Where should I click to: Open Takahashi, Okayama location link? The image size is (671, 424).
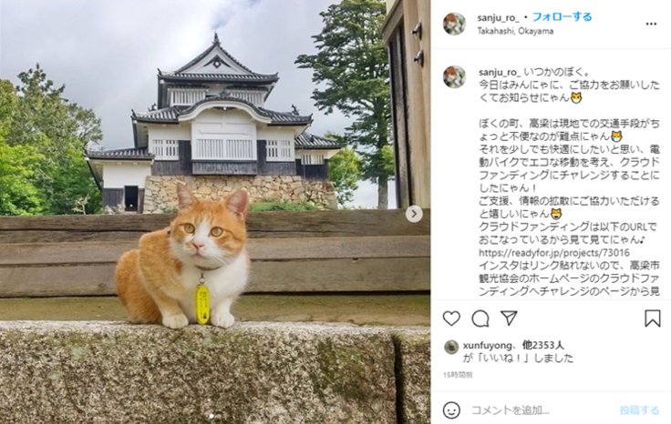tap(515, 31)
